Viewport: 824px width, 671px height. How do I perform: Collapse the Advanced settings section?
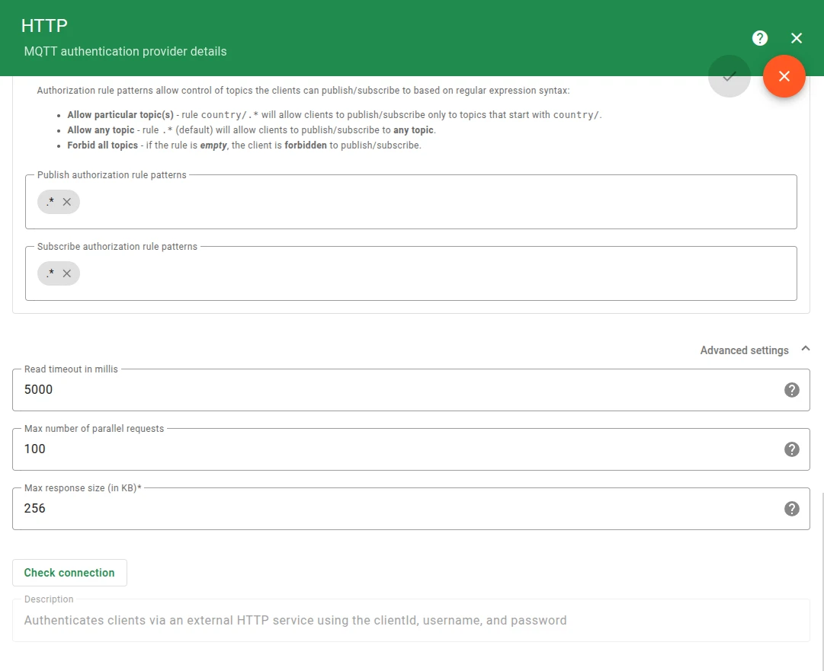coord(805,349)
